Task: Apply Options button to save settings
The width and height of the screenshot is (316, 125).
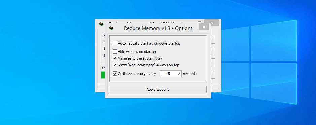Action: pyautogui.click(x=158, y=89)
